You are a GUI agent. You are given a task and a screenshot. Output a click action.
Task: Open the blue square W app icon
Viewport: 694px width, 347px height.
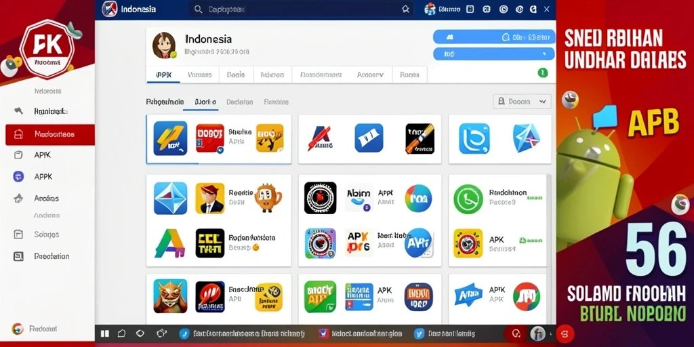369,138
